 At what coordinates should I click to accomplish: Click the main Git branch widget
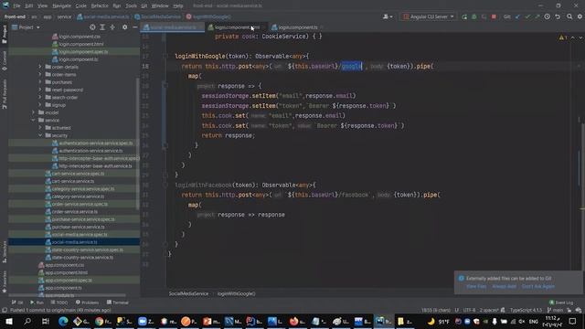[555, 310]
